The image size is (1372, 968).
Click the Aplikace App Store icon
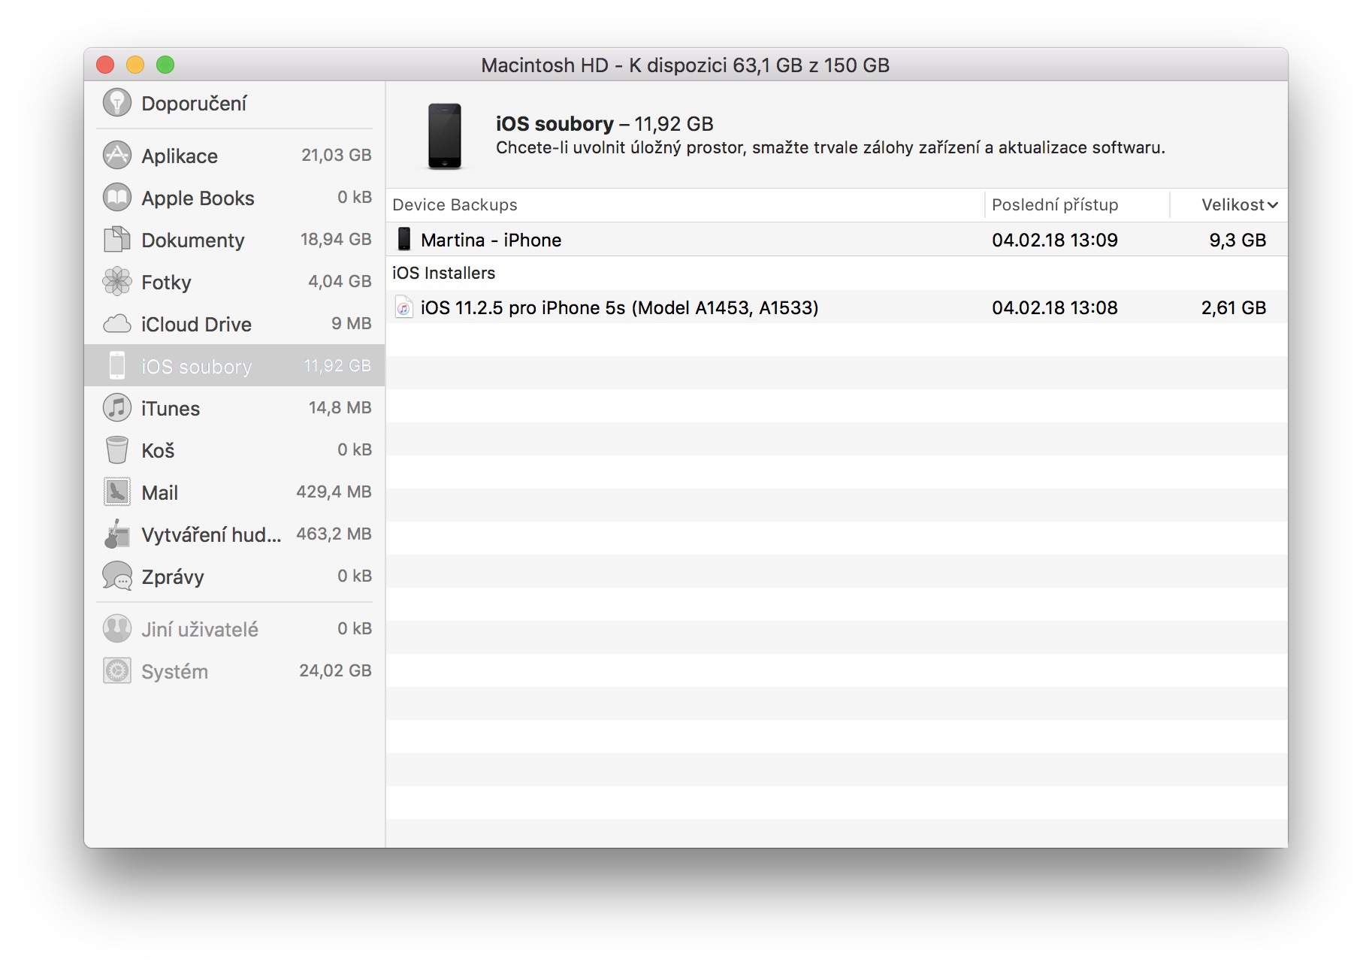click(x=117, y=155)
